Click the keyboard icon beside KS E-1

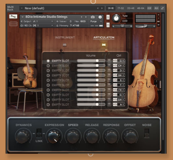point(109,80)
